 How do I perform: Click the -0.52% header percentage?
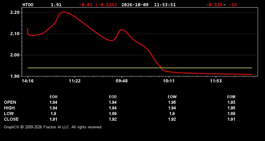[214, 5]
